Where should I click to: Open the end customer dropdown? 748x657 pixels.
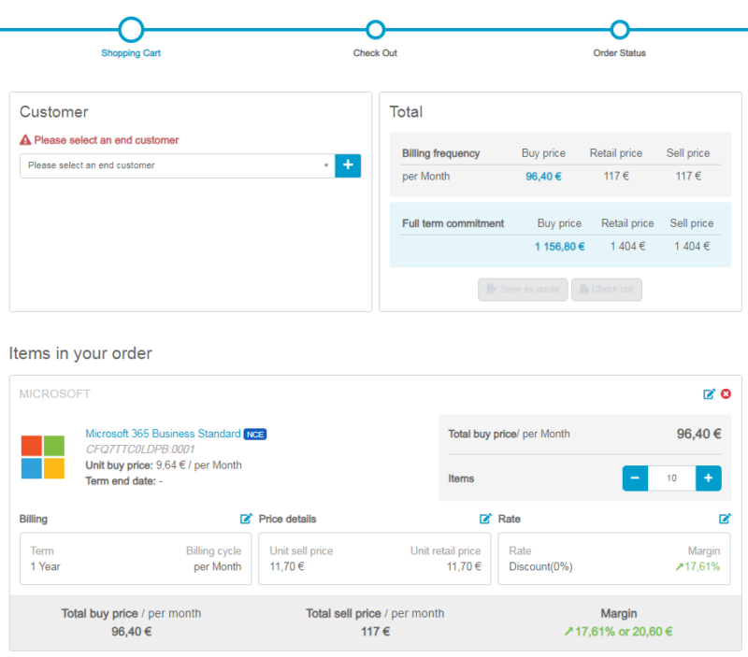click(178, 165)
